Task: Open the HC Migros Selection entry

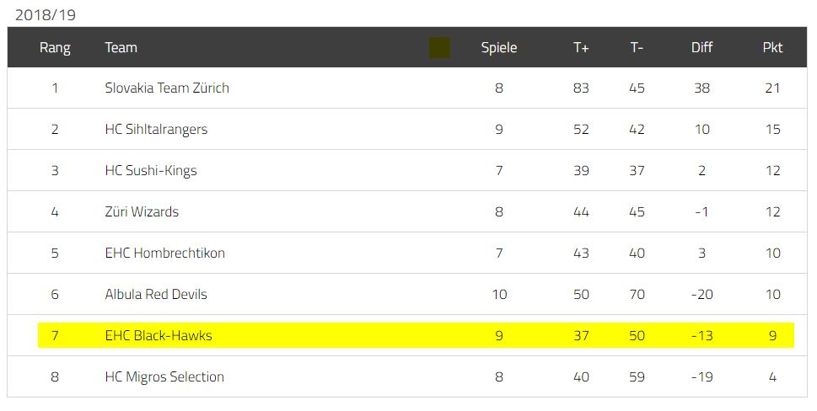Action: pos(164,376)
